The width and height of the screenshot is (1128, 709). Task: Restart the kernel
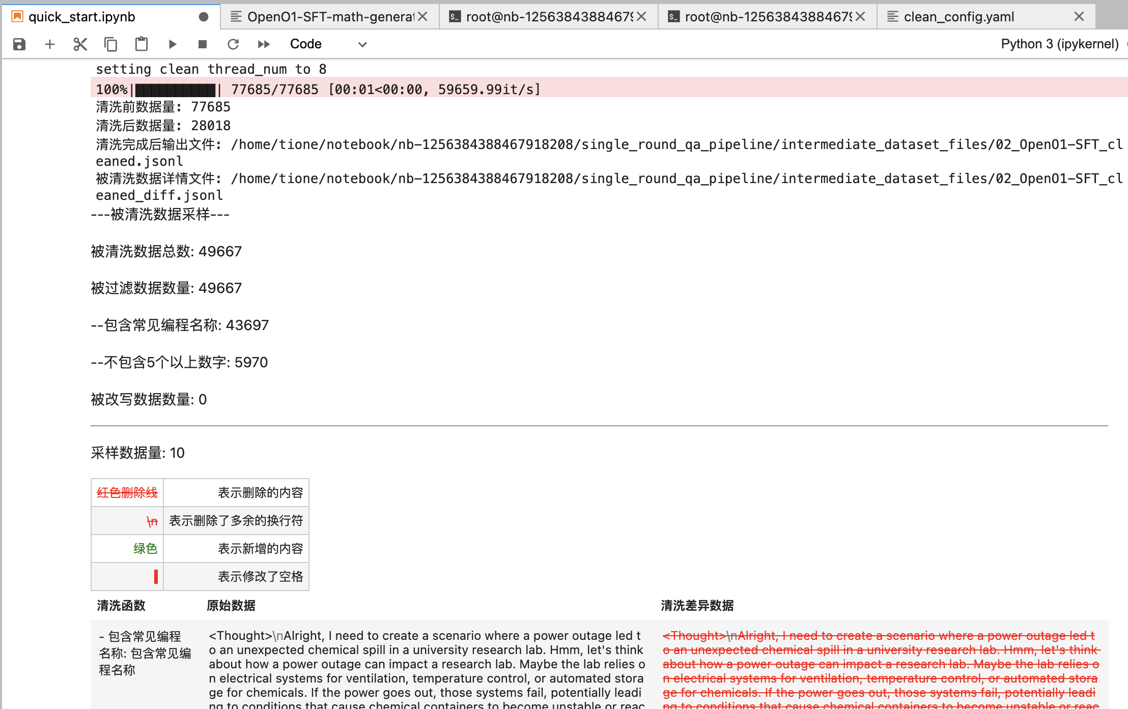click(233, 44)
